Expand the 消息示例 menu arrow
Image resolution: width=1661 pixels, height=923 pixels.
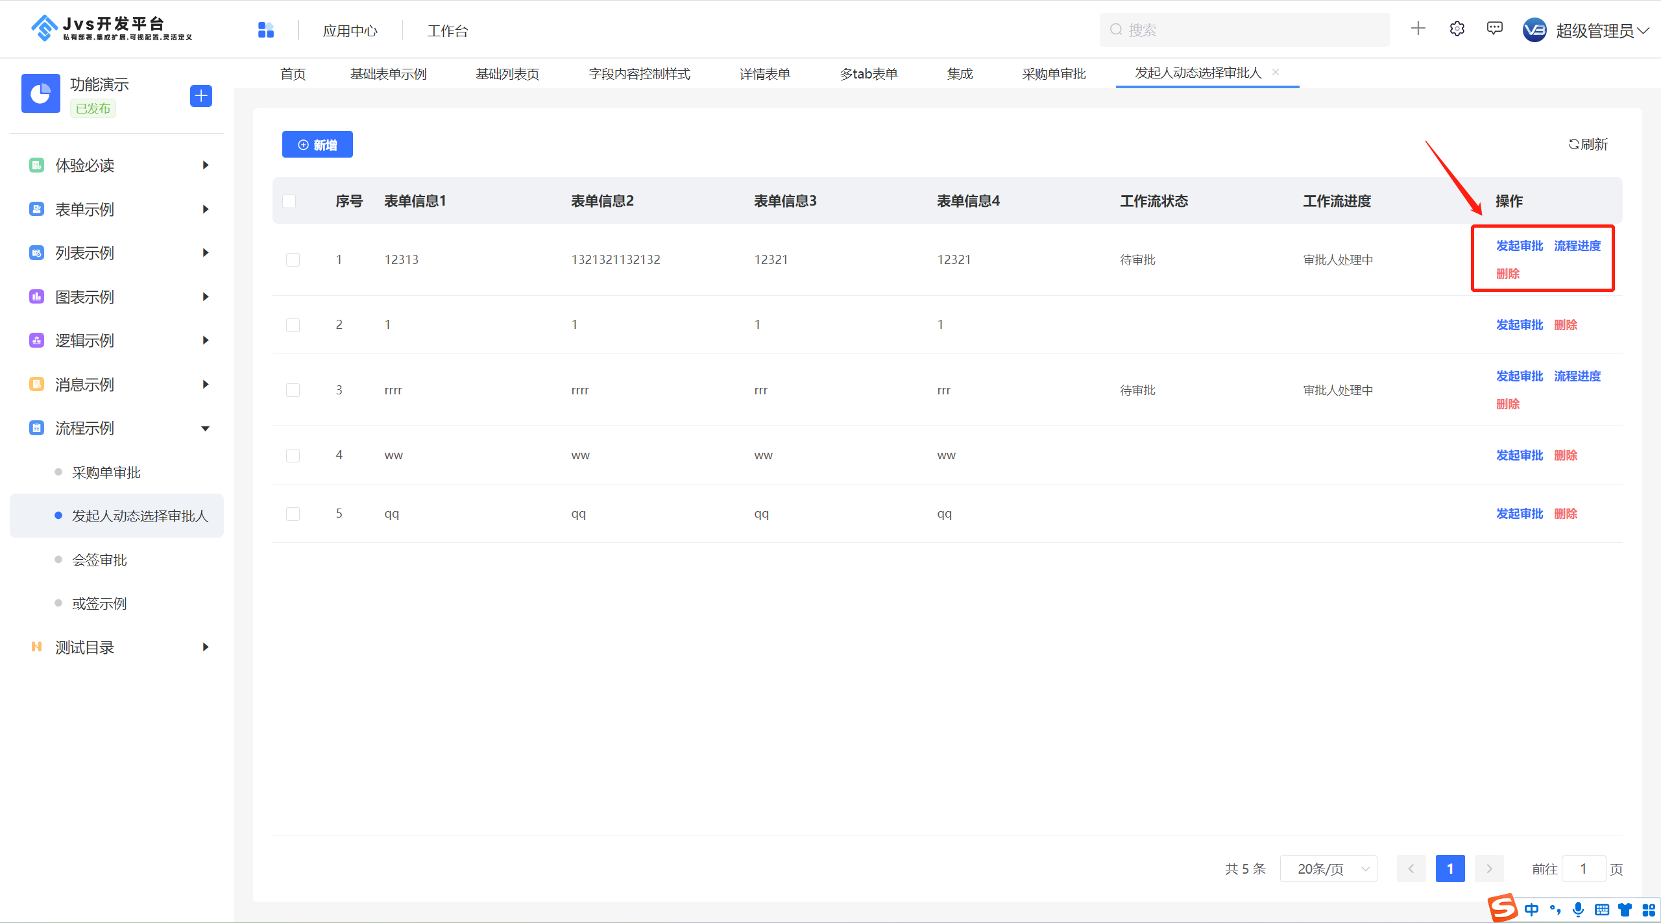(206, 384)
